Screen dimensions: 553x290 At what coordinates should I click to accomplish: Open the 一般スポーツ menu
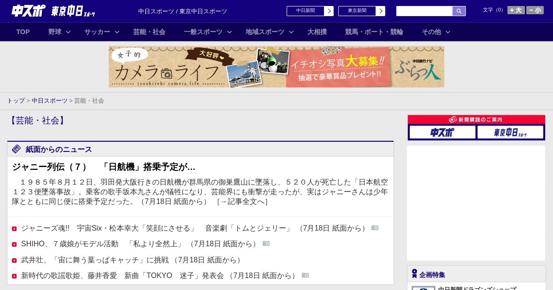pos(203,32)
